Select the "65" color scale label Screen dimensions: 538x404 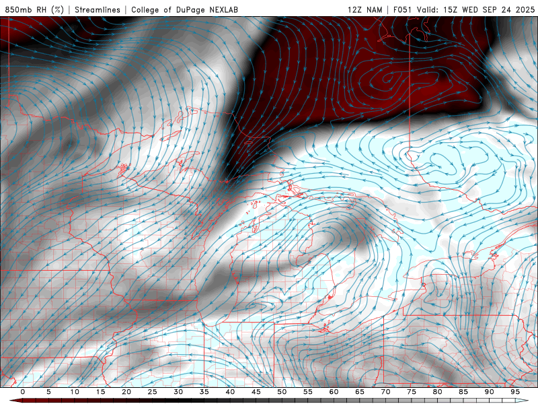click(x=360, y=392)
